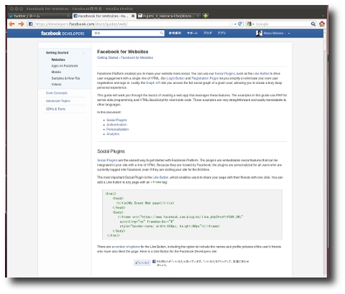The width and height of the screenshot is (345, 294).
Task: Click the Getting Started breadcrumb link
Action: [108, 57]
